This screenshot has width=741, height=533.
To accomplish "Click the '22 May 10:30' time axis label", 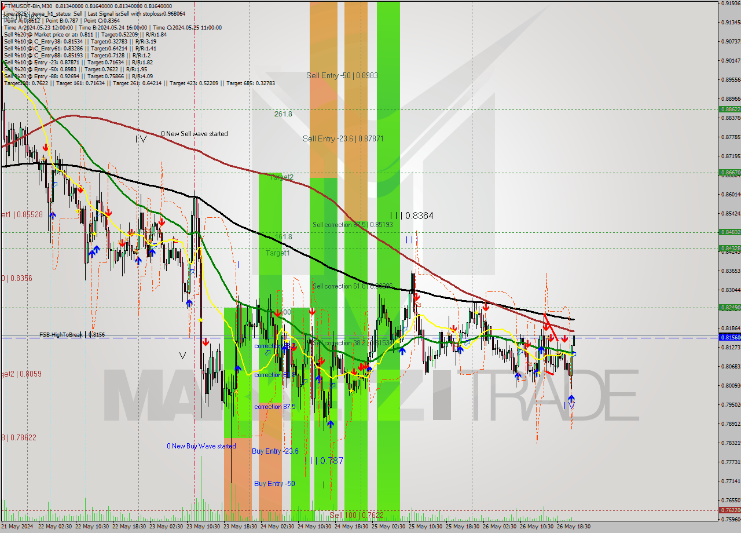I will [x=93, y=527].
